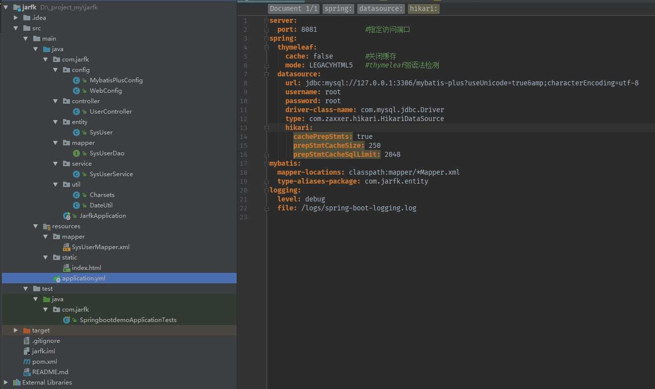Collapse the main folder arrow
The height and width of the screenshot is (389, 655).
(x=26, y=39)
